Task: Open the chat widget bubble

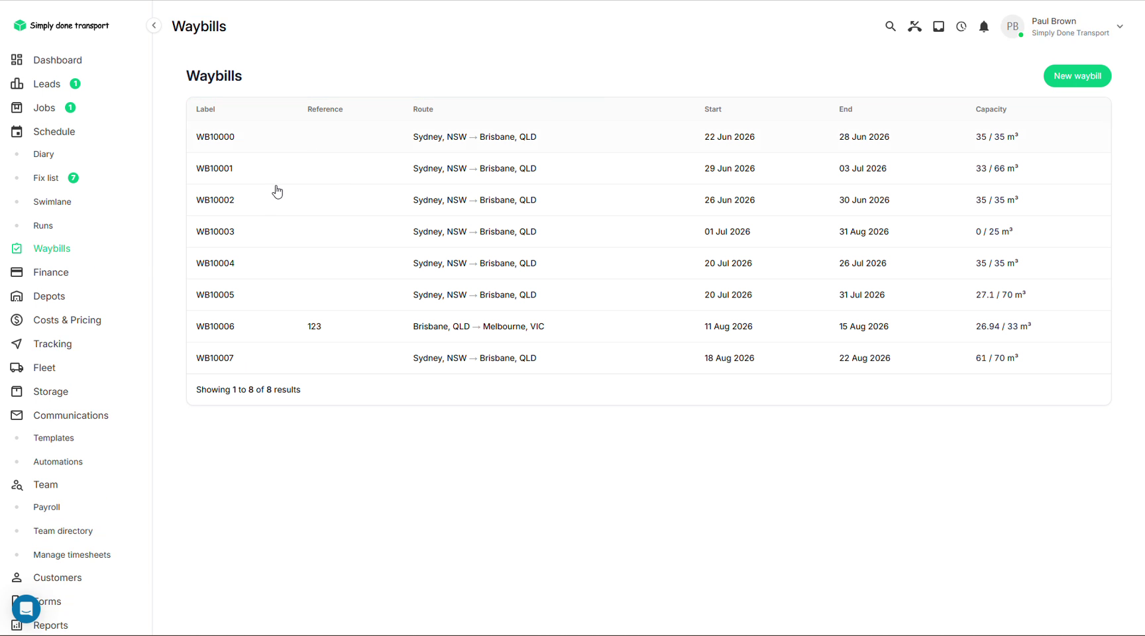Action: click(26, 608)
